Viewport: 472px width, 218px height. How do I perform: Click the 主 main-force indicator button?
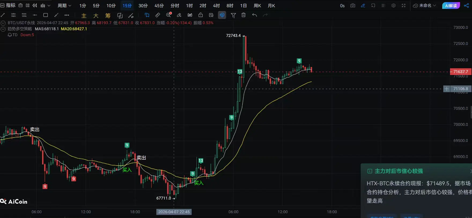pyautogui.click(x=84, y=16)
